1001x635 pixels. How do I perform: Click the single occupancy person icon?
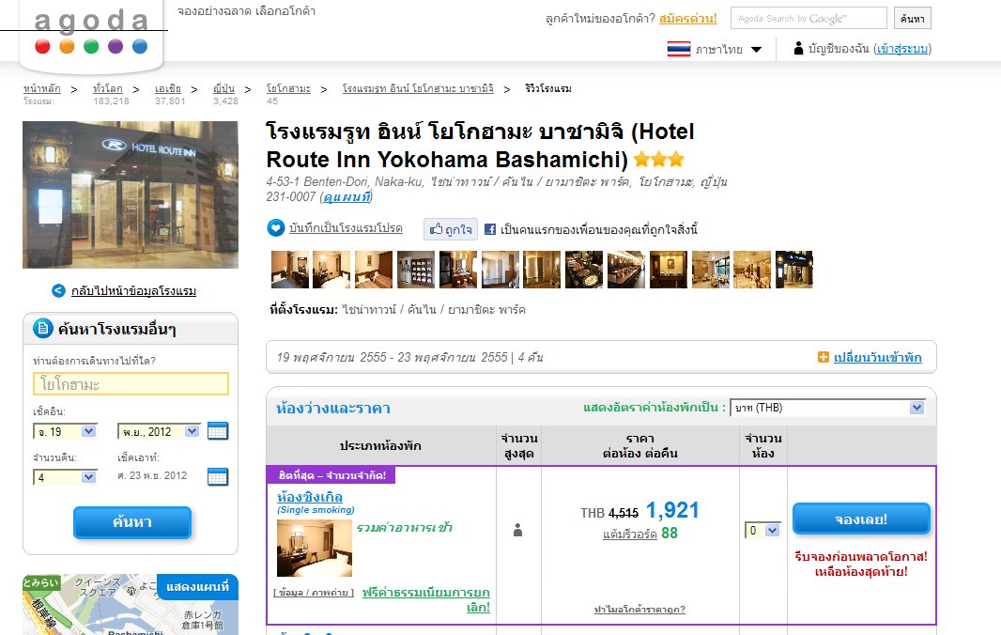tap(517, 530)
